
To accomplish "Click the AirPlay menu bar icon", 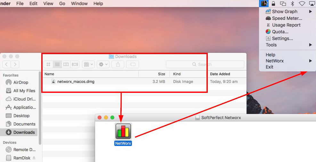I will (x=312, y=4).
